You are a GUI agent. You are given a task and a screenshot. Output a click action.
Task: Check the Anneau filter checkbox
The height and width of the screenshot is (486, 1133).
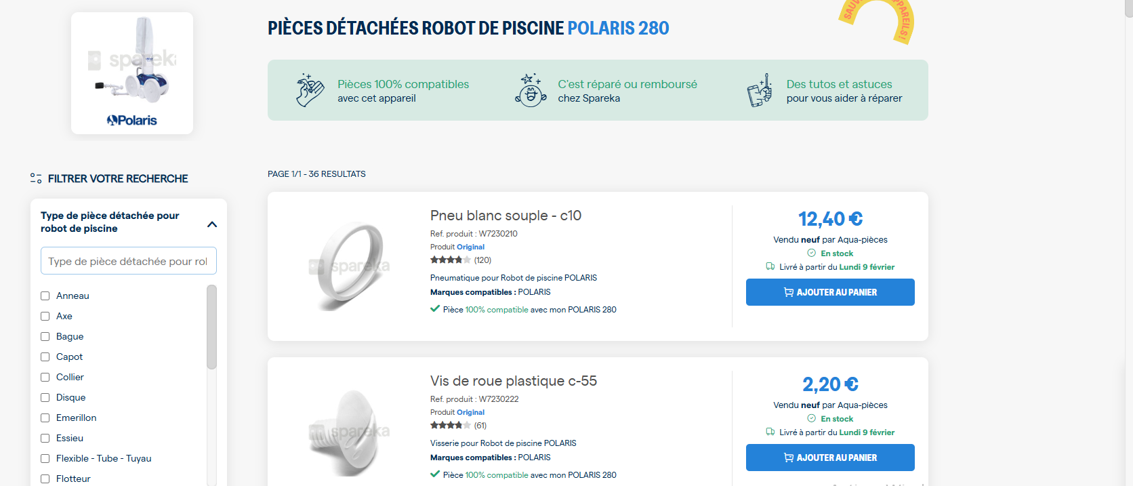45,296
